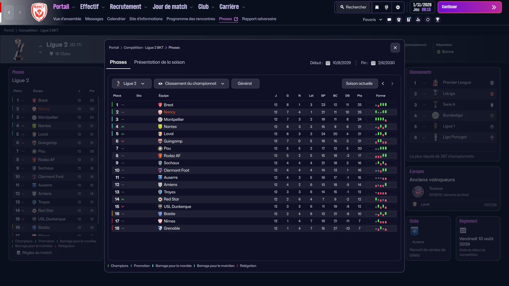Click the Toulouse crest under Anciens vainqueurs

coord(418,192)
